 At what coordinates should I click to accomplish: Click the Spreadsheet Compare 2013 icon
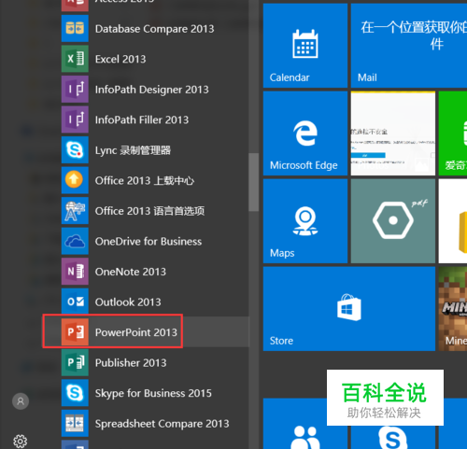point(75,423)
